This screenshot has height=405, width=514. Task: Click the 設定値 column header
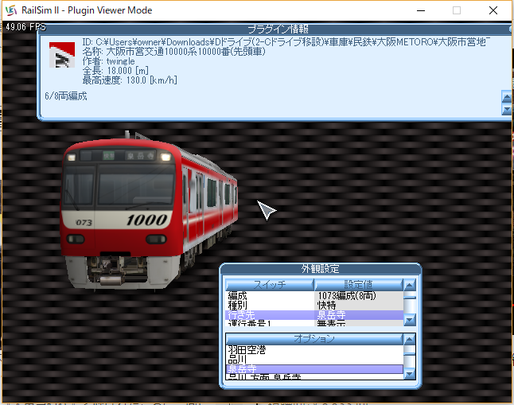(358, 285)
